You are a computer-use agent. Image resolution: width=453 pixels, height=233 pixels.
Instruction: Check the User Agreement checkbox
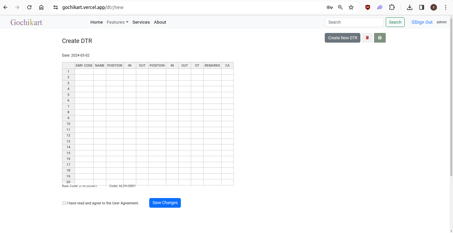pos(64,203)
